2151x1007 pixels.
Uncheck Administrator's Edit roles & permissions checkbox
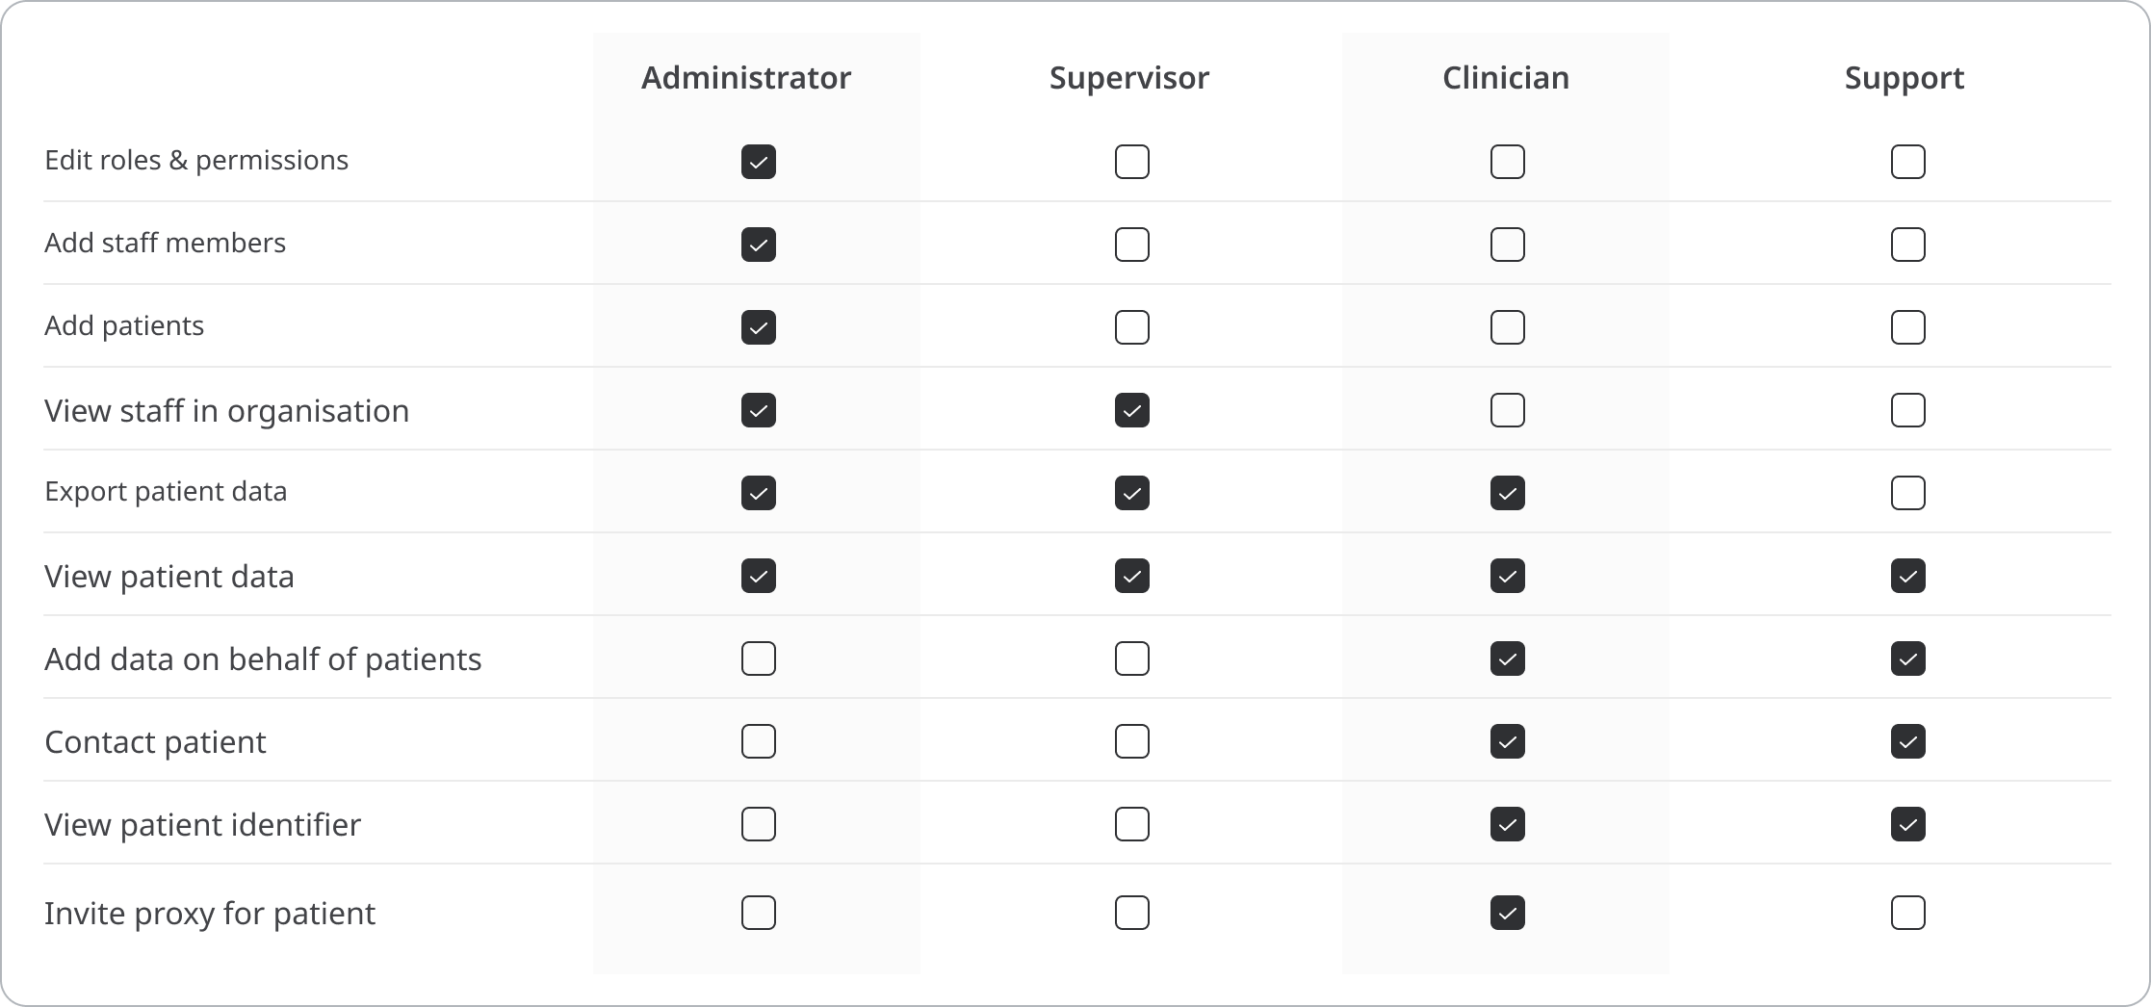point(759,162)
